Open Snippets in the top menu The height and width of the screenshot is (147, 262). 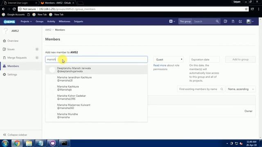pos(78,21)
